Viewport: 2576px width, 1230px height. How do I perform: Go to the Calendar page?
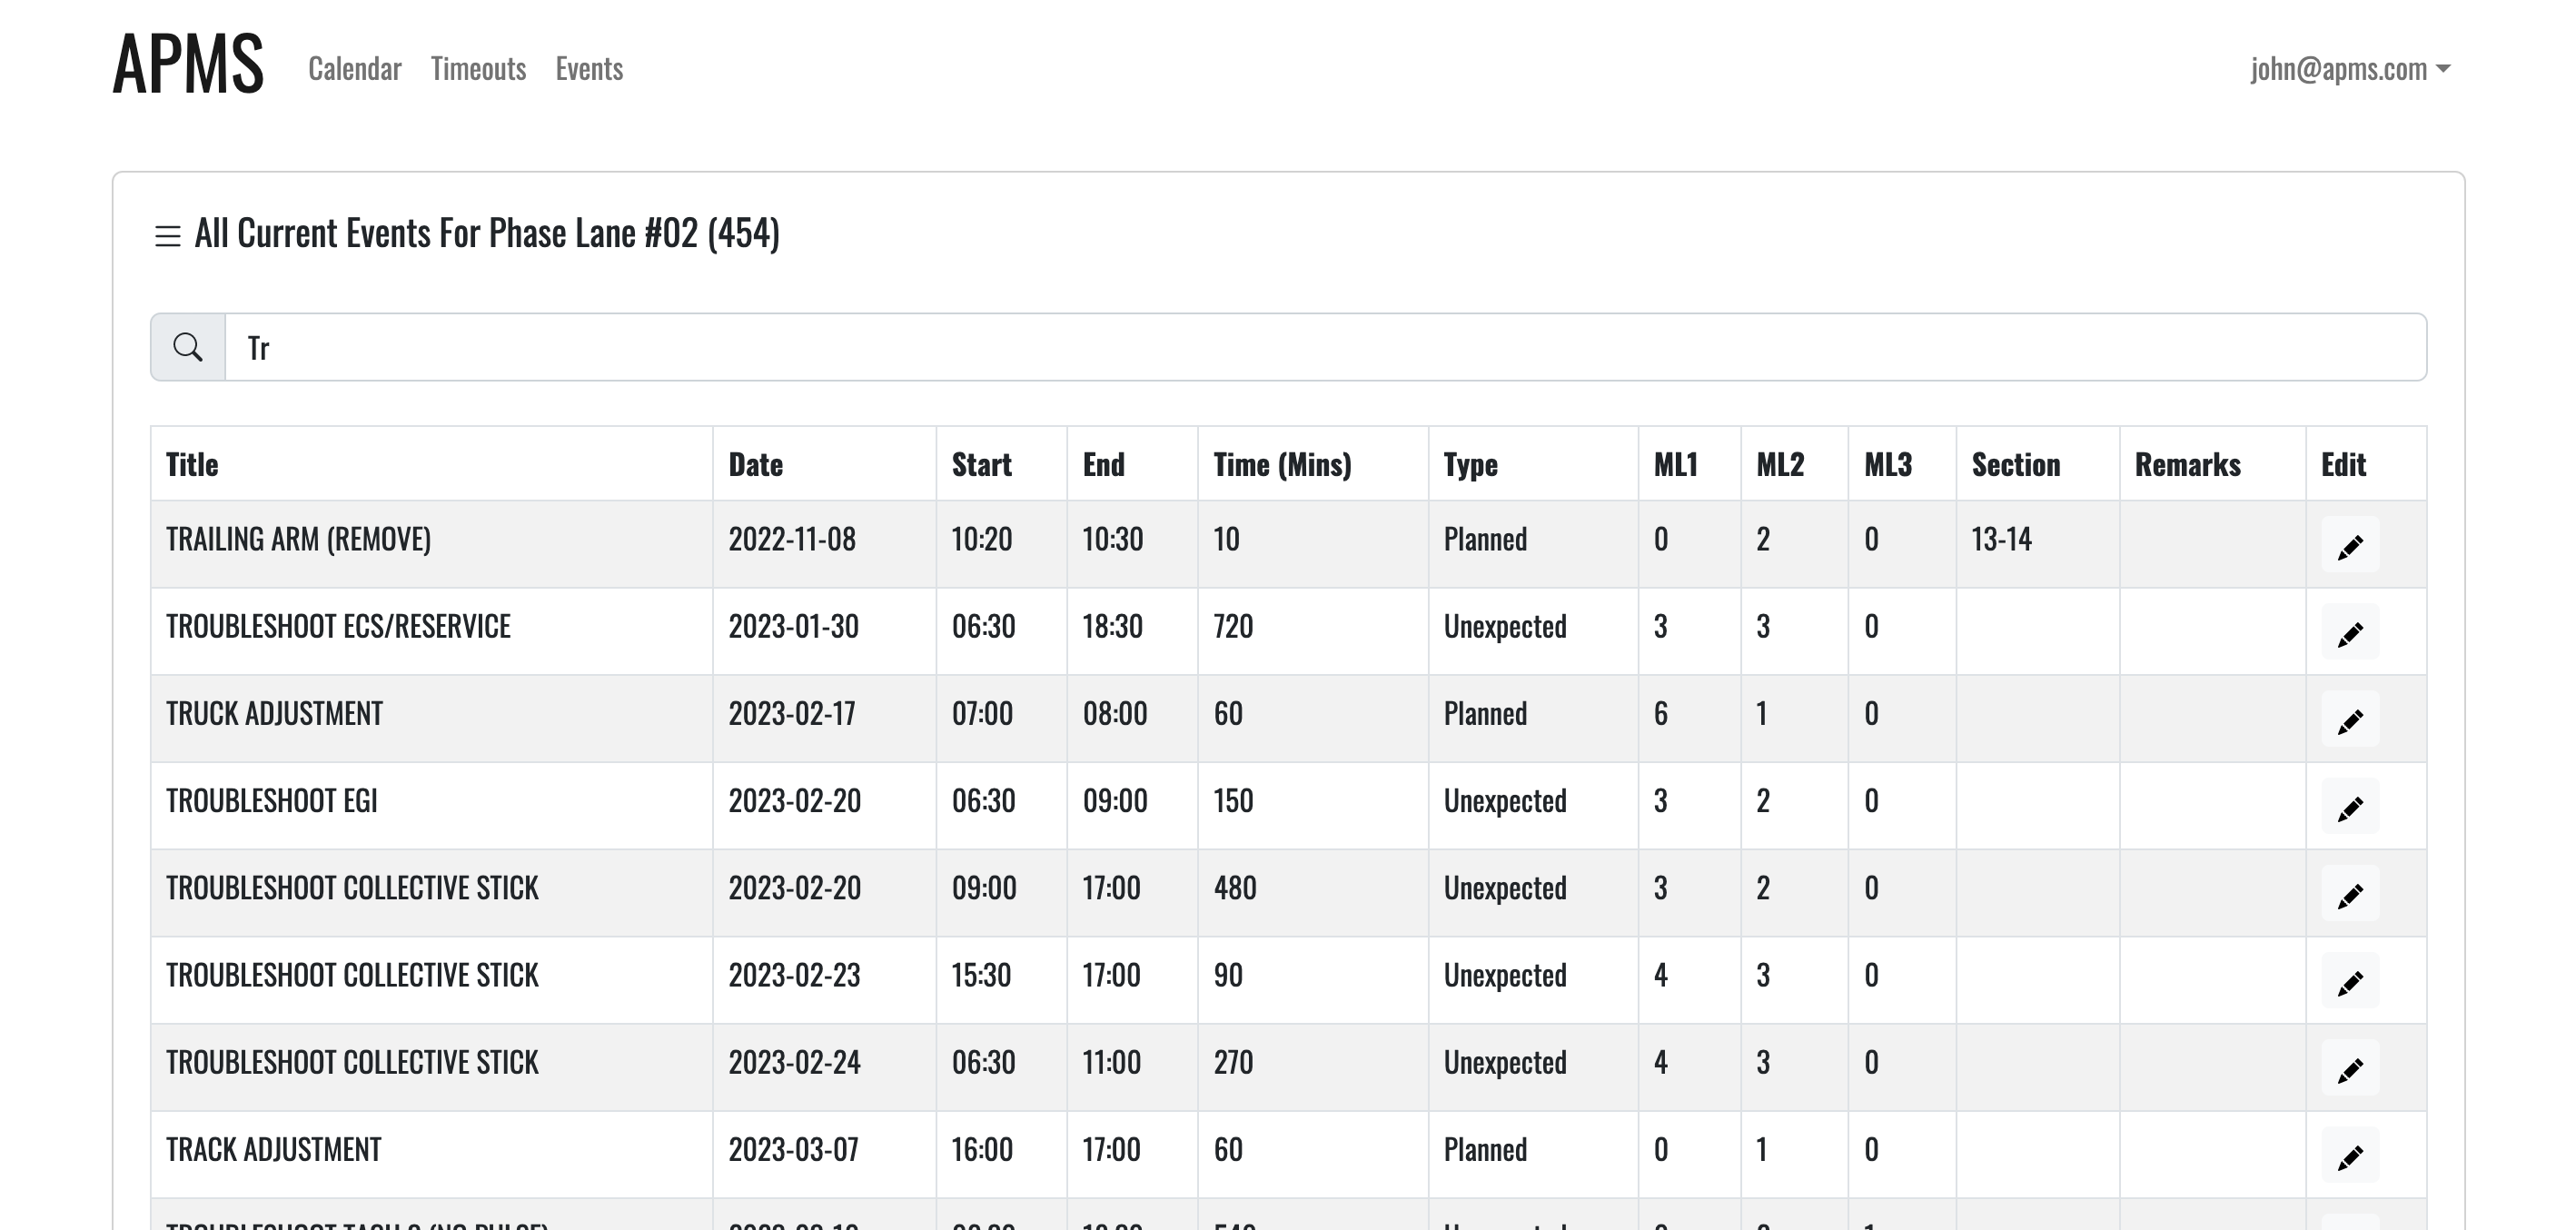pos(354,69)
